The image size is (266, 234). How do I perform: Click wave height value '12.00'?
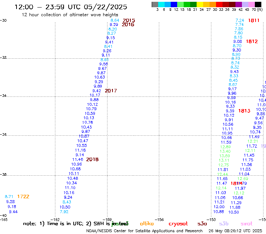[x=219, y=207]
